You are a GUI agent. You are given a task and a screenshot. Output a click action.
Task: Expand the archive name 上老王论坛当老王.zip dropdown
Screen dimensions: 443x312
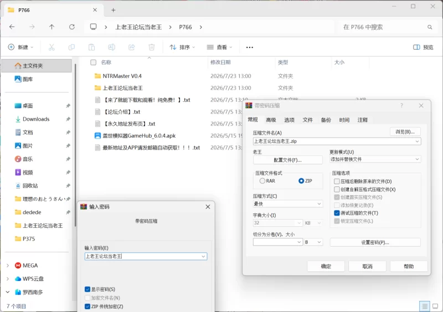click(x=417, y=142)
